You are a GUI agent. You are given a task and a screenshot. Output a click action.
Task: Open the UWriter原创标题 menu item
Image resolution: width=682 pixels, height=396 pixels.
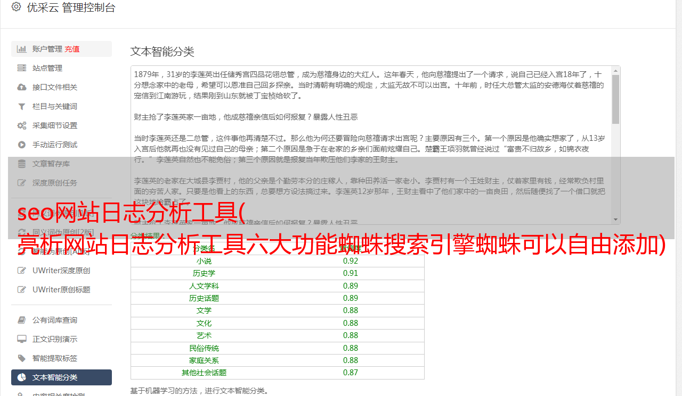click(61, 290)
